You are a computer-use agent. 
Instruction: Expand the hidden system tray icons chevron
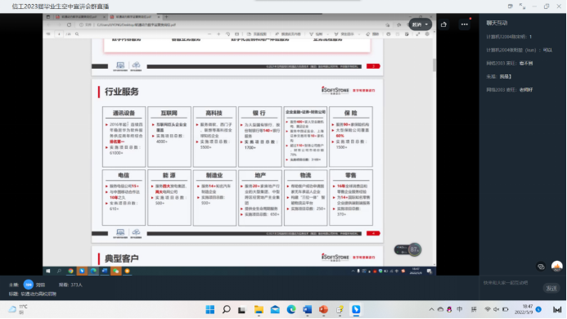431,310
